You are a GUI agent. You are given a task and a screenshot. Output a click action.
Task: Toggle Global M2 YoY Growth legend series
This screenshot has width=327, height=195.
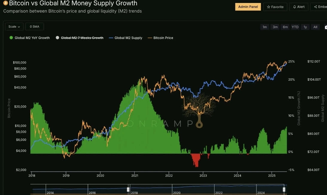click(x=30, y=38)
